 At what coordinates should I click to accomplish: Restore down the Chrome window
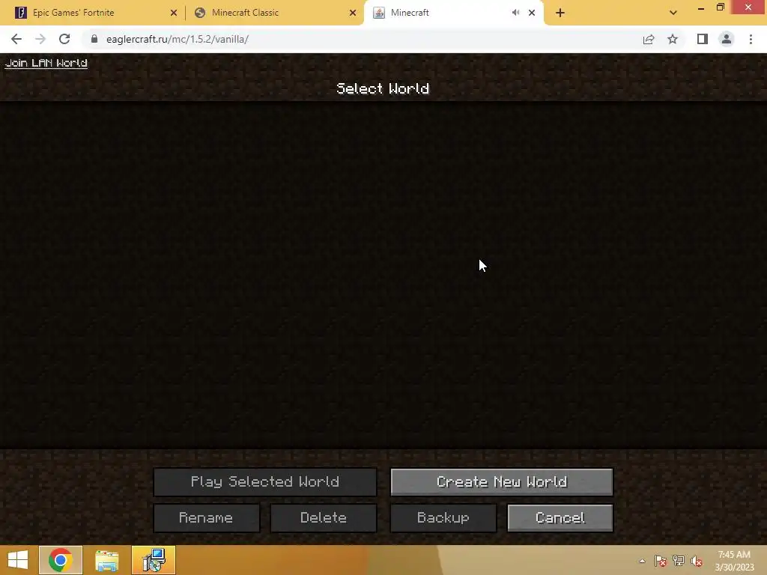point(721,7)
